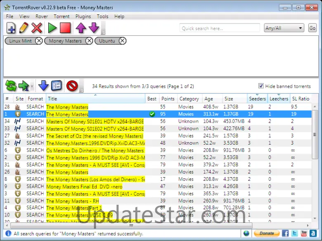The width and height of the screenshot is (322, 241).
Task: Open torrent details panel icon
Action: pyautogui.click(x=56, y=85)
